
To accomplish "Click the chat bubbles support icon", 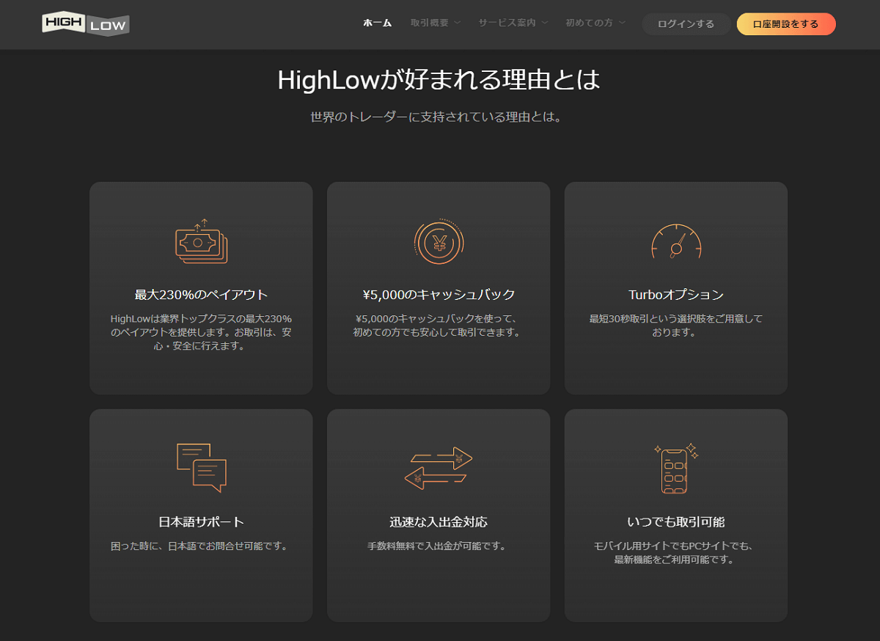I will [x=202, y=468].
